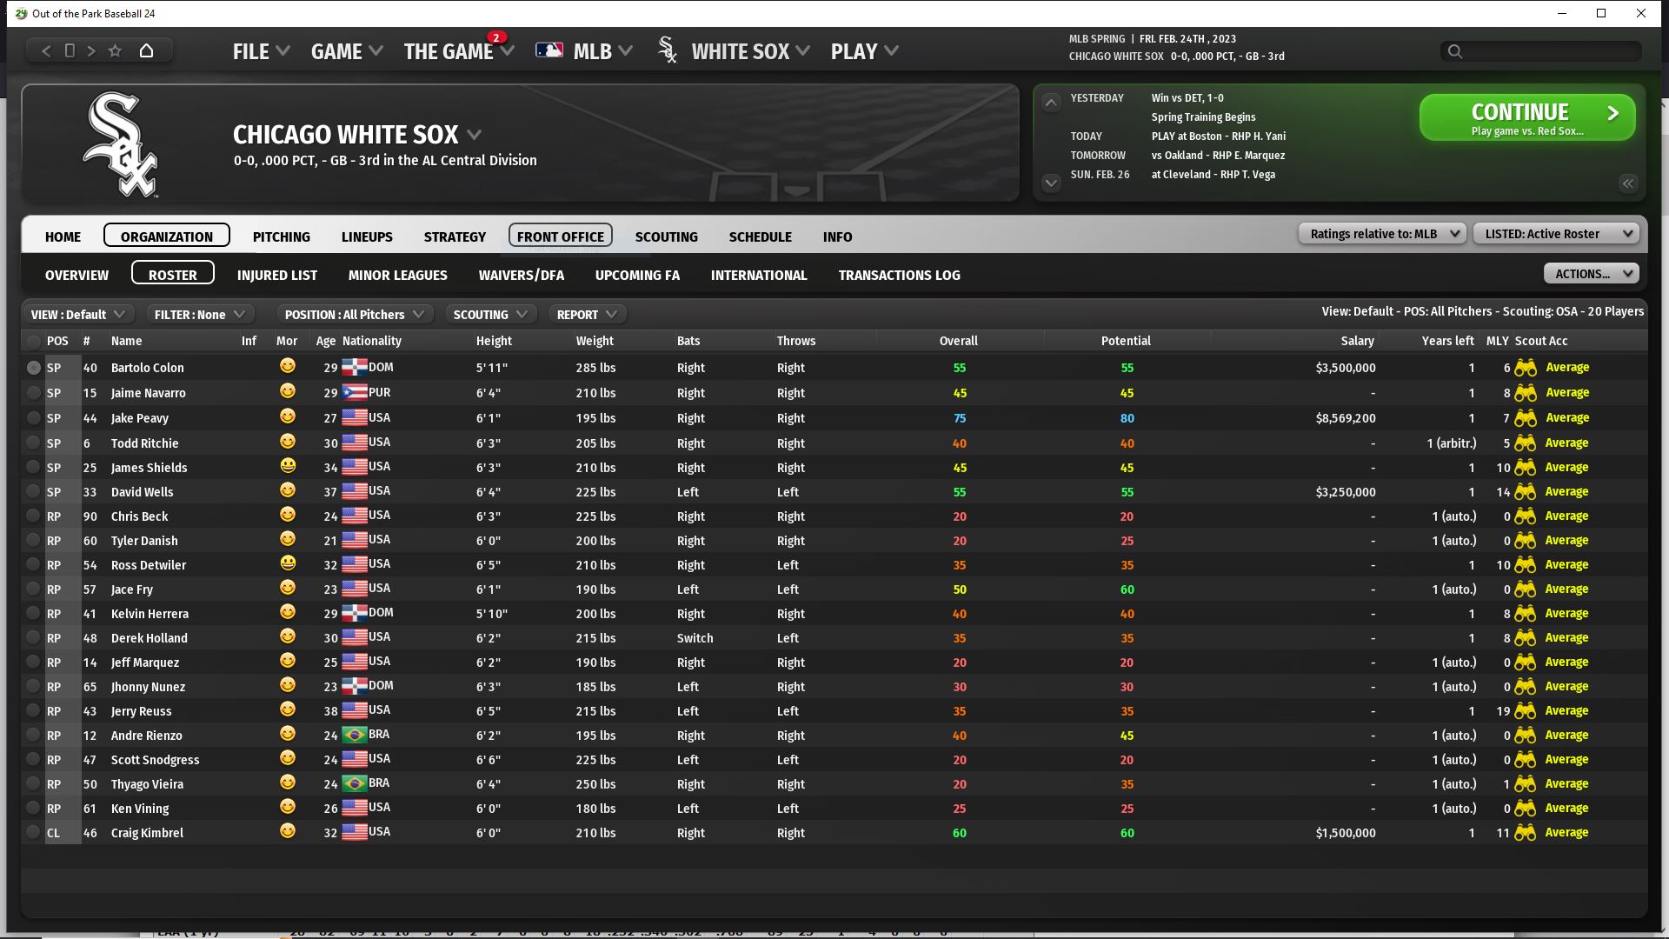Sort the table by Salary column
The height and width of the screenshot is (939, 1669).
[1357, 341]
